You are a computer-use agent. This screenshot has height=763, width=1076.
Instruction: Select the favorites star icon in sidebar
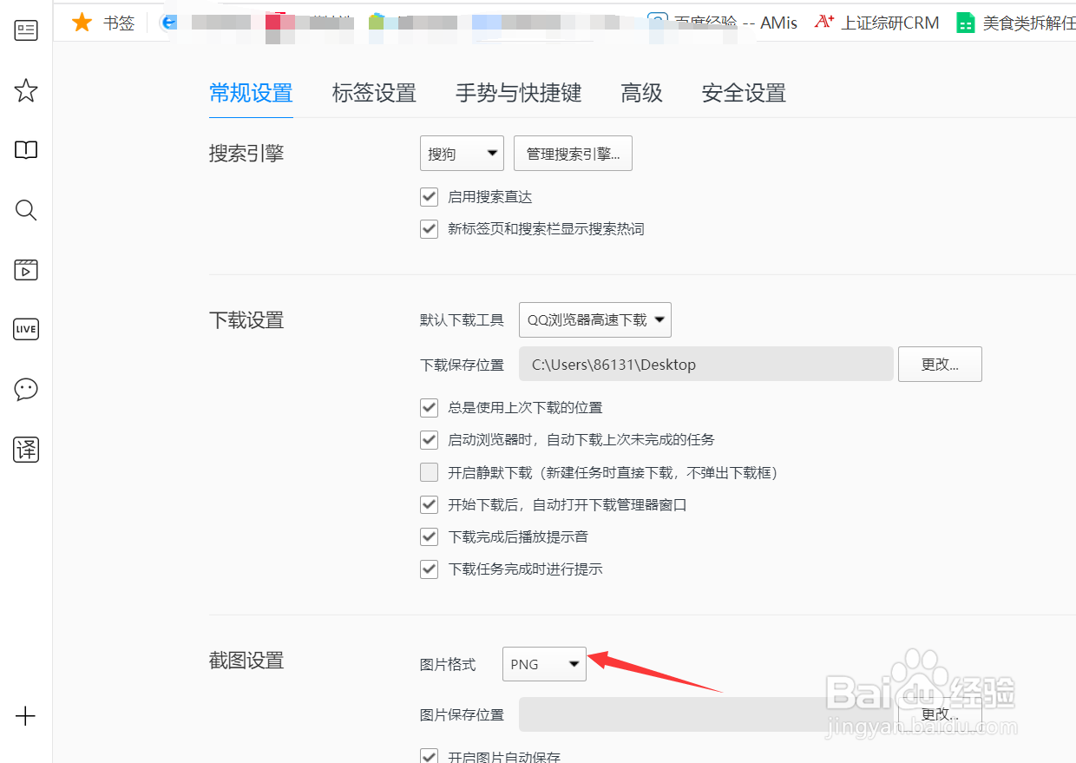coord(25,90)
